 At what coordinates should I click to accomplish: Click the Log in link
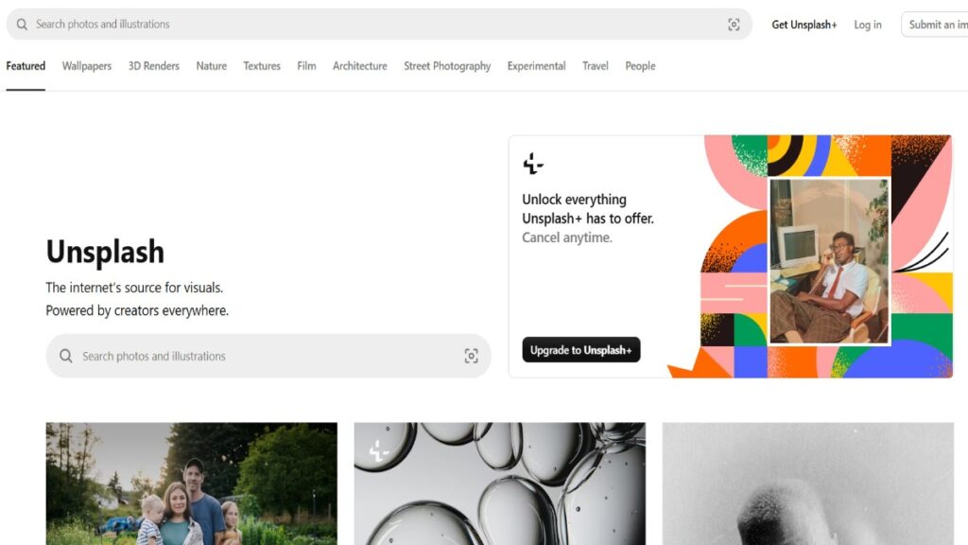point(868,25)
